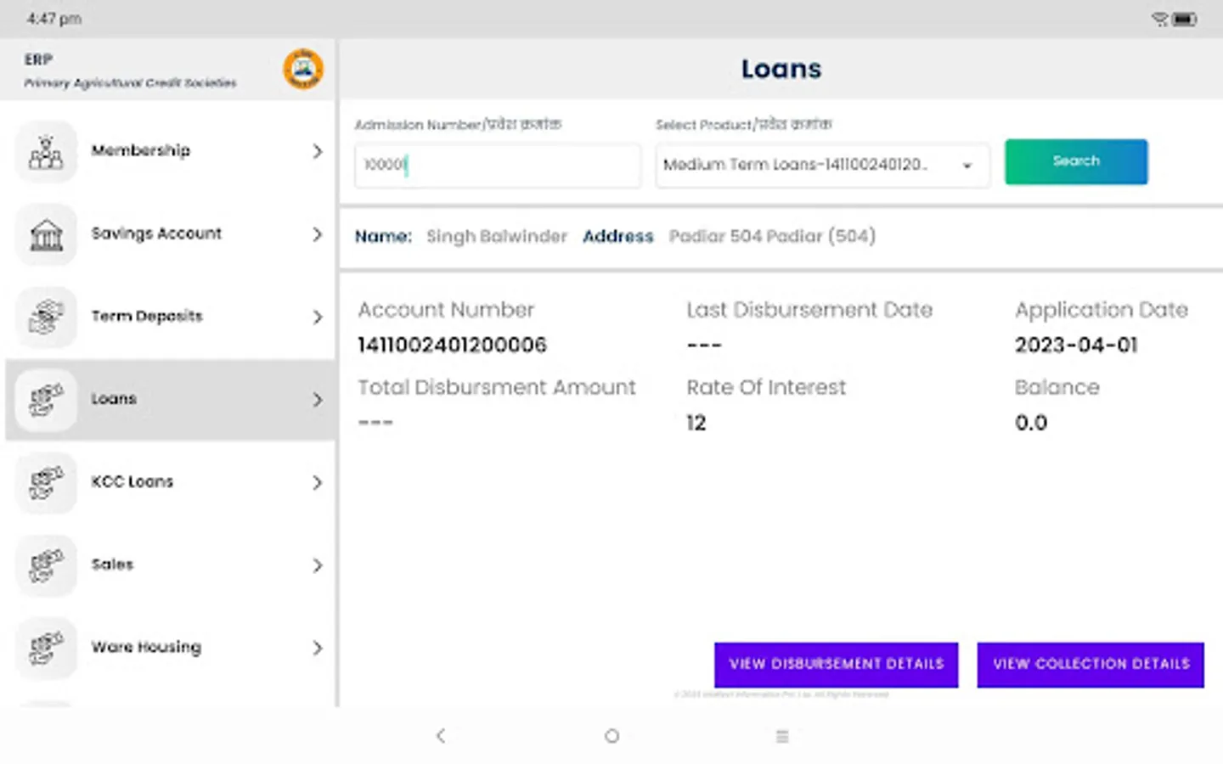
Task: Expand the Savings Account chevron arrow
Action: click(x=318, y=234)
